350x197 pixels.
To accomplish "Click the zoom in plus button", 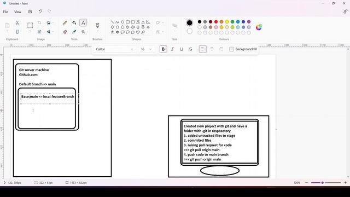I will coord(345,182).
